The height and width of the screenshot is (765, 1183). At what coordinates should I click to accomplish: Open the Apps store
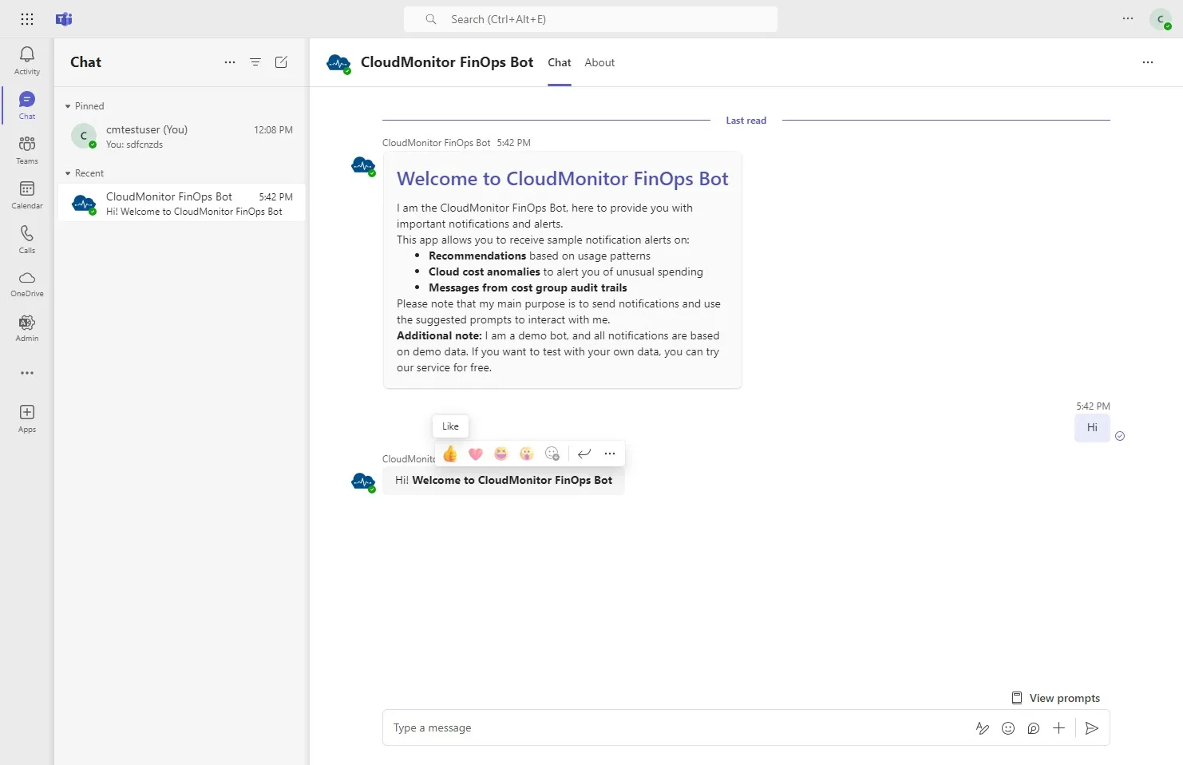[x=27, y=418]
